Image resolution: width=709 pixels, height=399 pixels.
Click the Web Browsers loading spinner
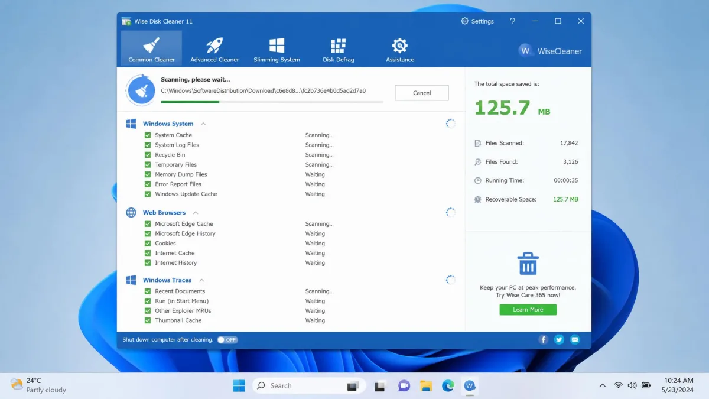450,212
